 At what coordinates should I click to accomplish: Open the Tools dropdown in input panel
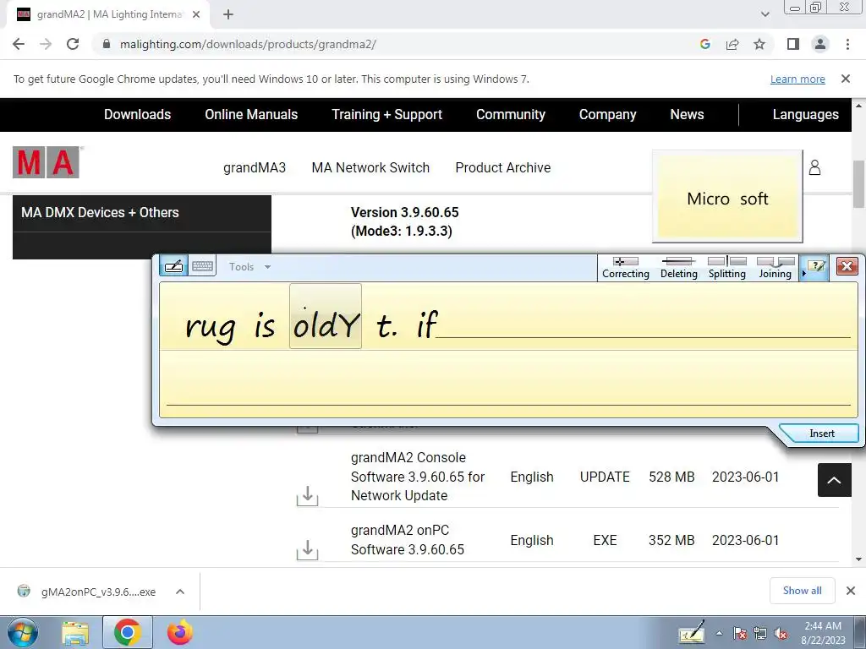pos(249,266)
